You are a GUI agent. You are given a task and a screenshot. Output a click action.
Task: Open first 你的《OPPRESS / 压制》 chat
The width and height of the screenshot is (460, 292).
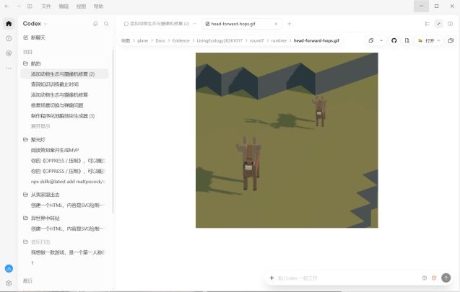[64, 161]
